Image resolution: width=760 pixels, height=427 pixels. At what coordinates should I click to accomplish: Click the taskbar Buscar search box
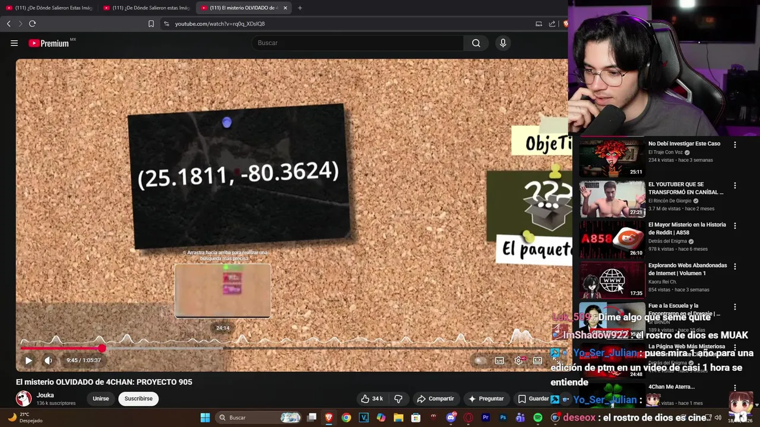coord(259,418)
